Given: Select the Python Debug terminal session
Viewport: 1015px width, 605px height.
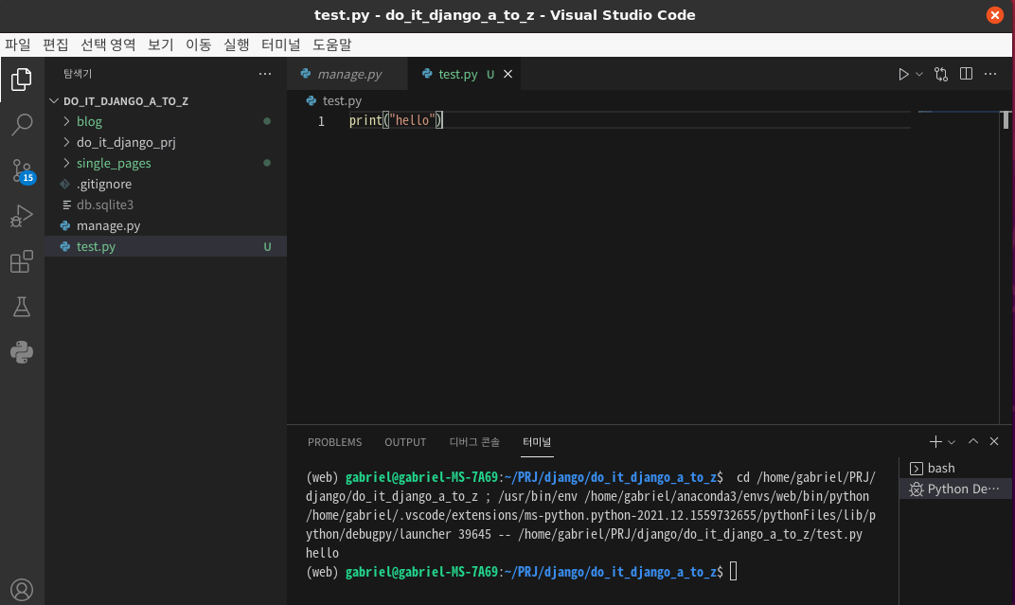Looking at the screenshot, I should pyautogui.click(x=956, y=489).
